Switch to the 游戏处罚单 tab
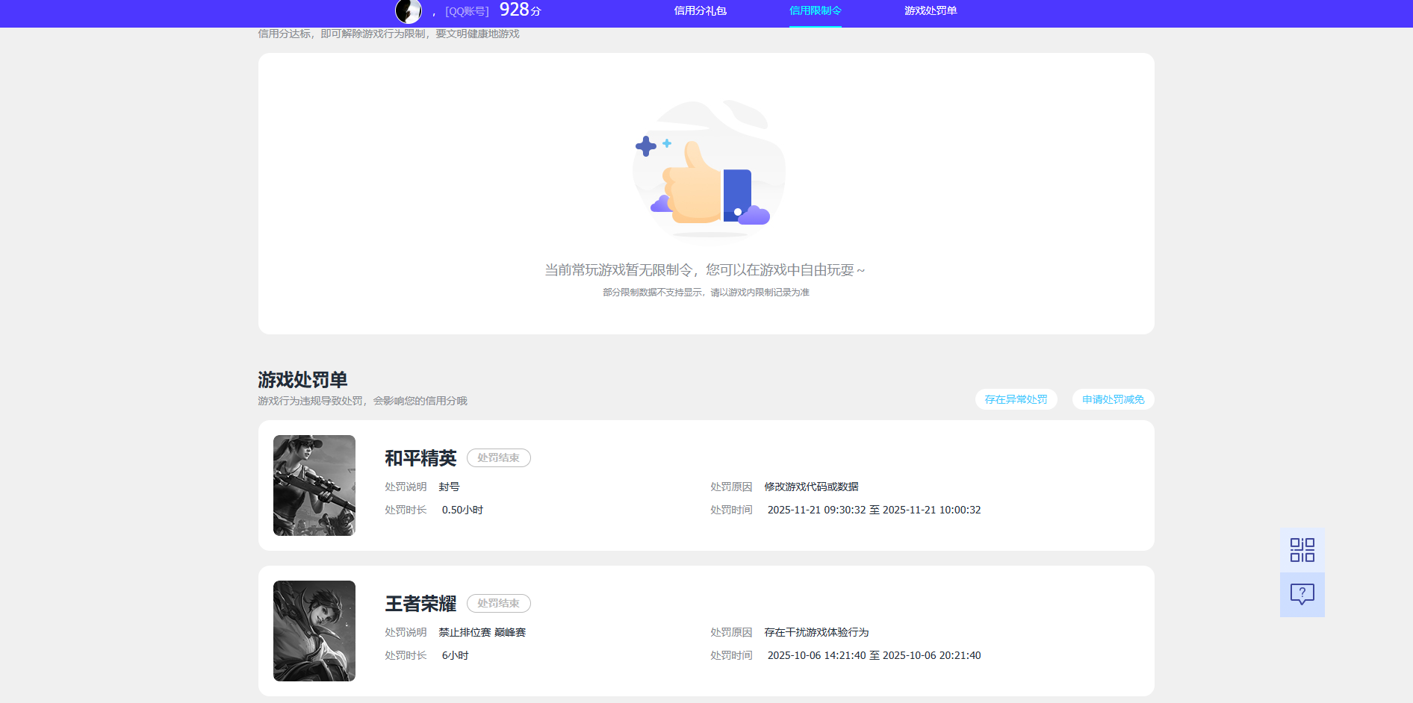 point(930,11)
